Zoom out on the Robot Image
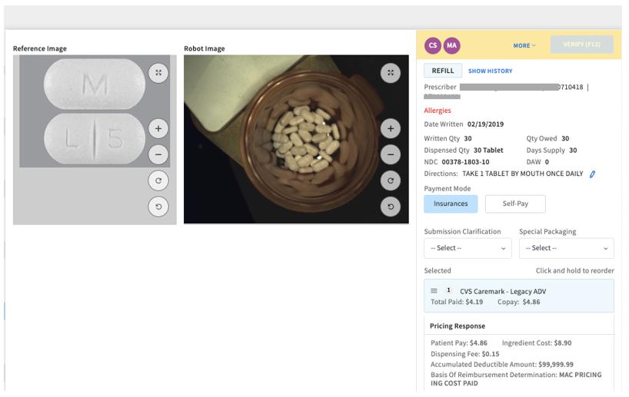 coord(391,154)
